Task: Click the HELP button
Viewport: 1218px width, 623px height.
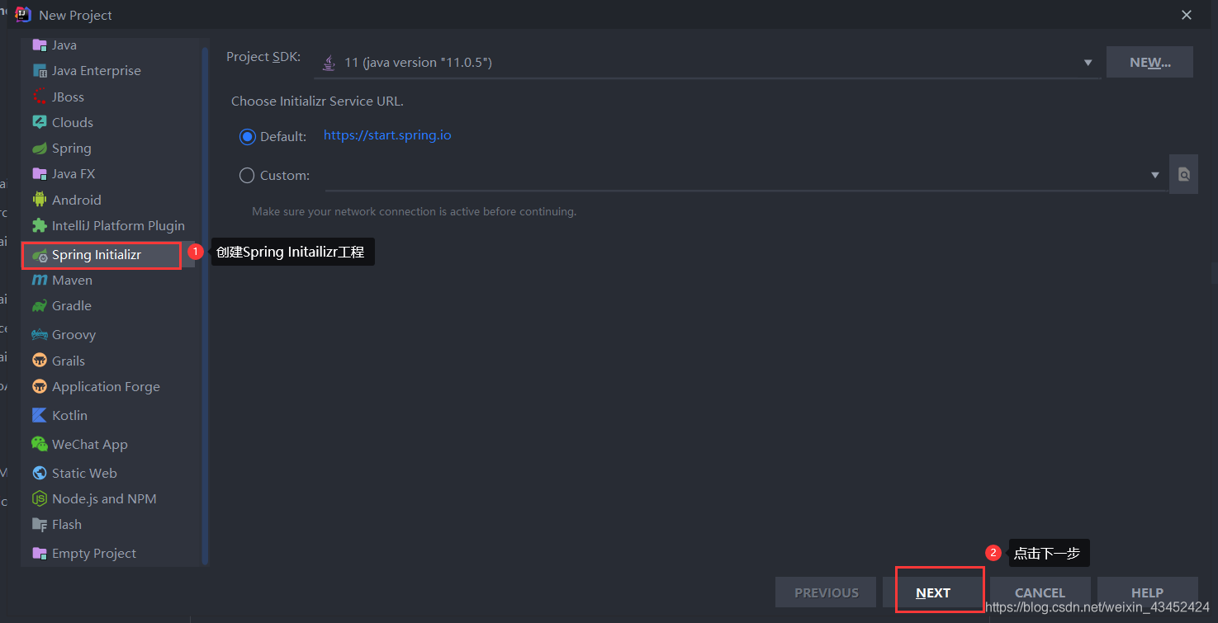Action: [x=1147, y=592]
